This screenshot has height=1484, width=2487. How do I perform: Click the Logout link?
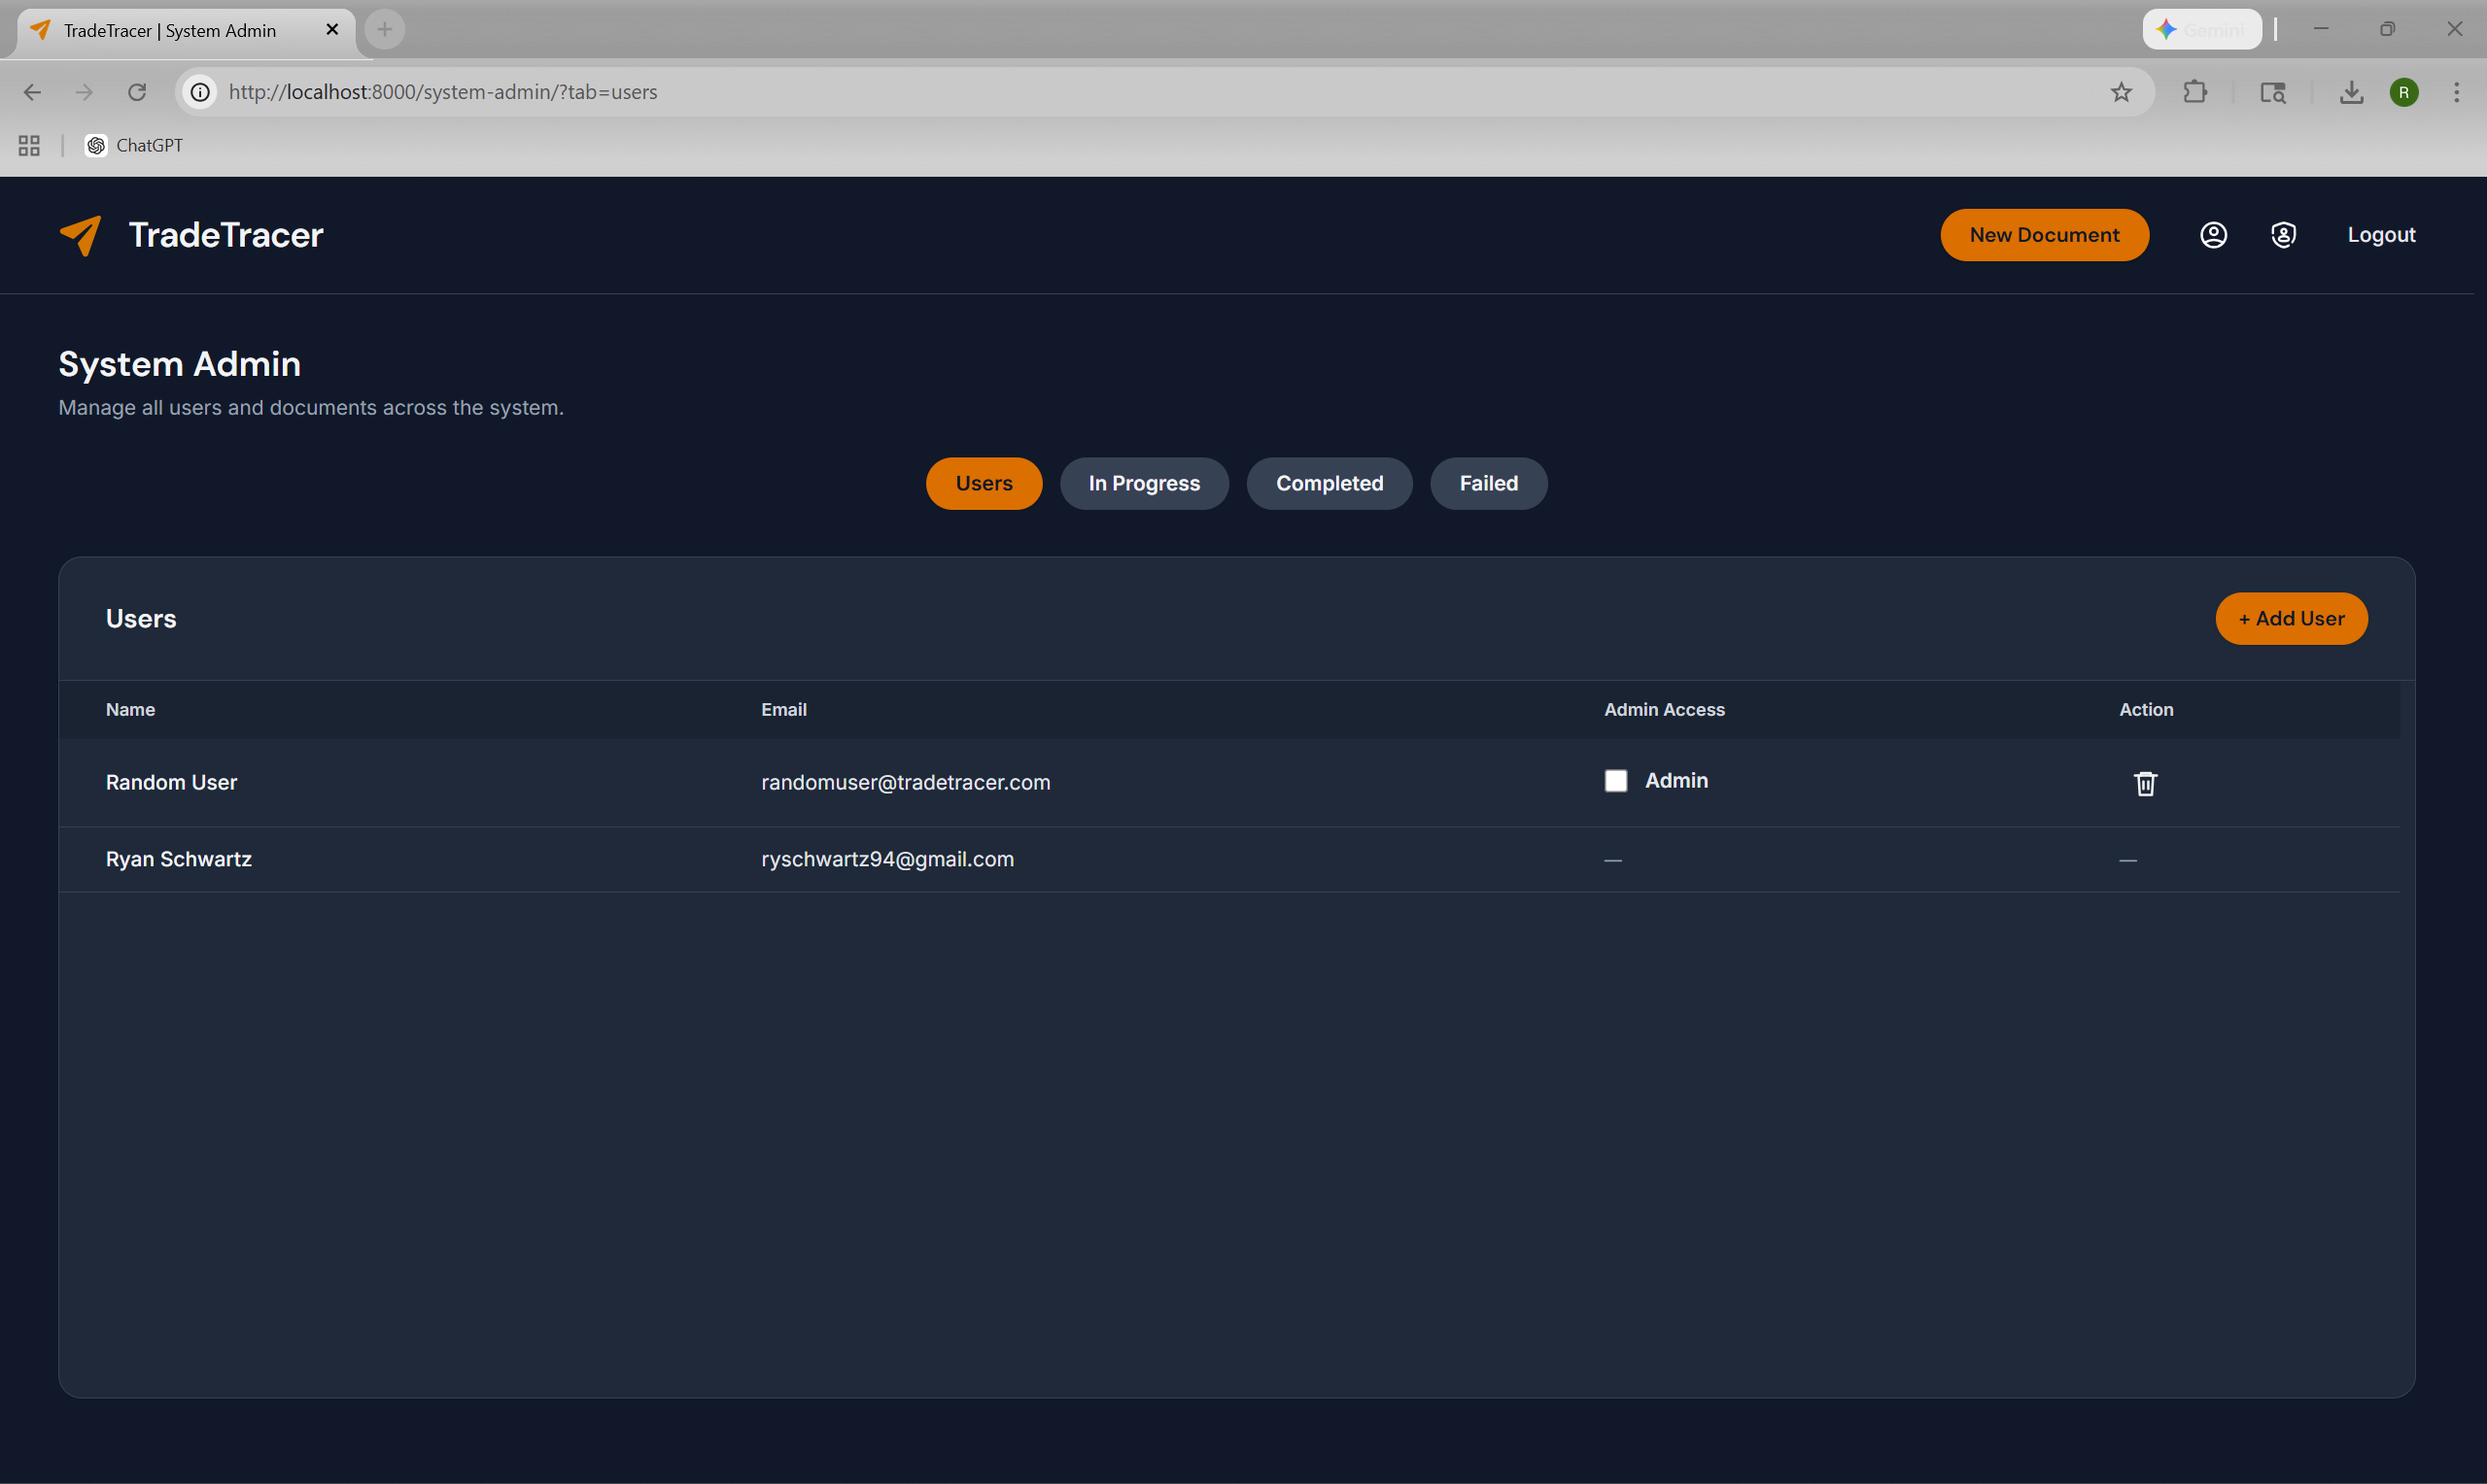(x=2381, y=235)
